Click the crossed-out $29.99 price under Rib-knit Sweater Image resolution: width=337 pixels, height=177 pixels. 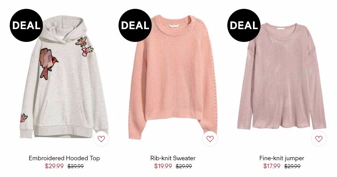(x=184, y=166)
